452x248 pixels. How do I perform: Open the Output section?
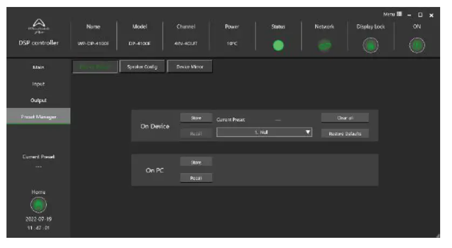pos(38,100)
